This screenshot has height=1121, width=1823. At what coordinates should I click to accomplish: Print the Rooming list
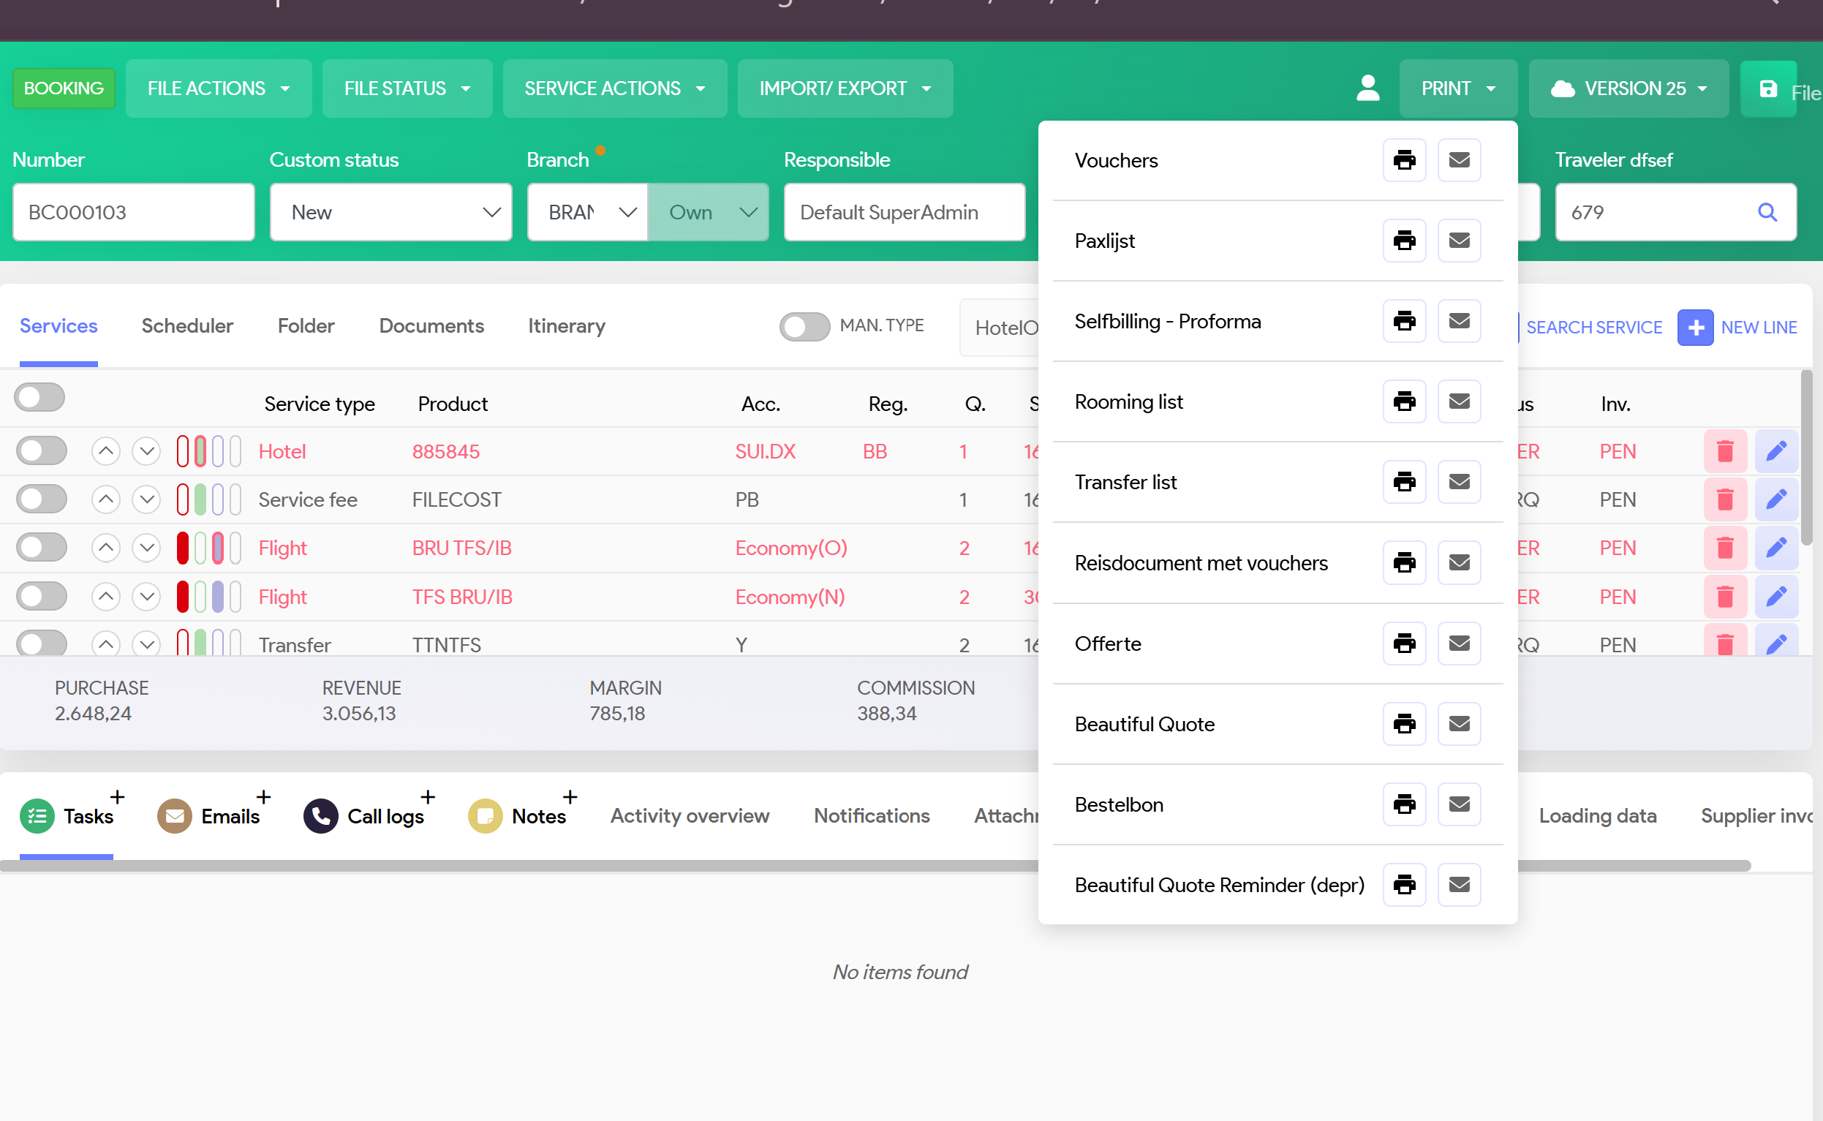coord(1403,402)
